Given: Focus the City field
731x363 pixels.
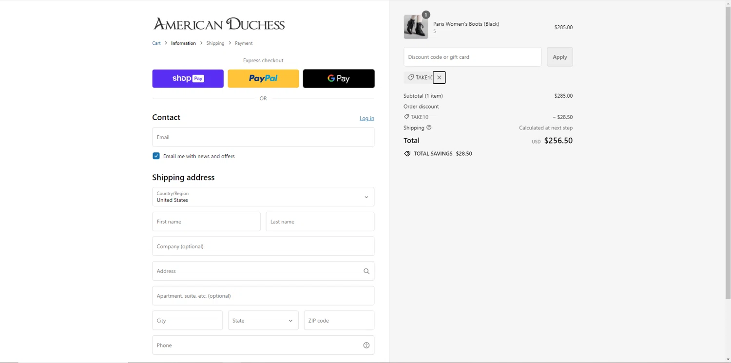Looking at the screenshot, I should pos(188,321).
